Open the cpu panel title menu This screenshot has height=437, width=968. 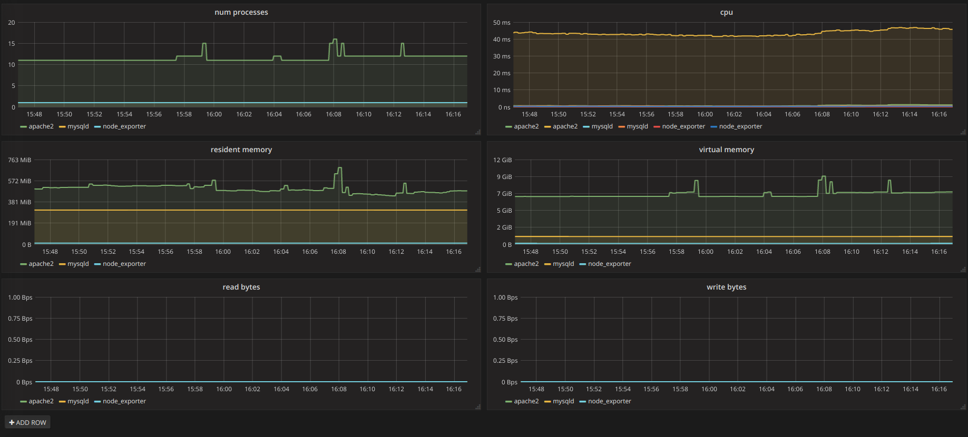pos(726,12)
